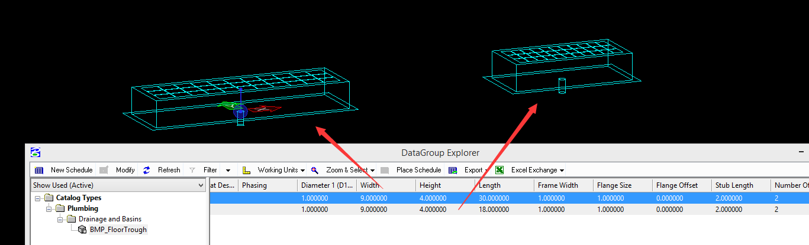This screenshot has height=245, width=809.
Task: Collapse the Plumbing tree node
Action: coord(49,208)
